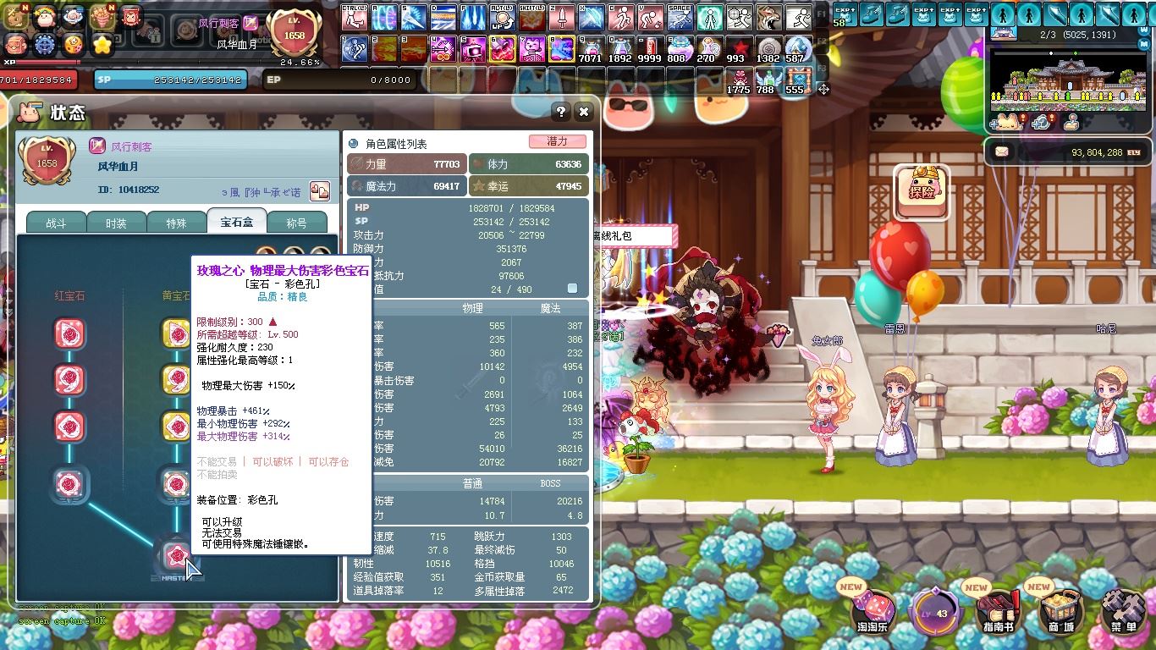This screenshot has width=1156, height=650.
Task: Click the profile card icon next to the guild name
Action: coord(319,190)
